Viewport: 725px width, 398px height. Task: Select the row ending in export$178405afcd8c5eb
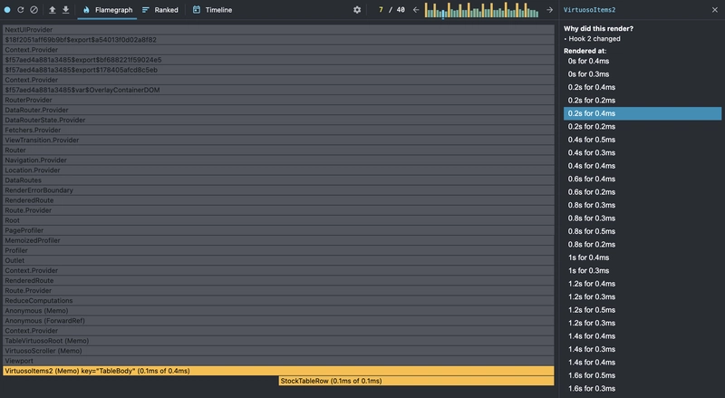tap(278, 70)
